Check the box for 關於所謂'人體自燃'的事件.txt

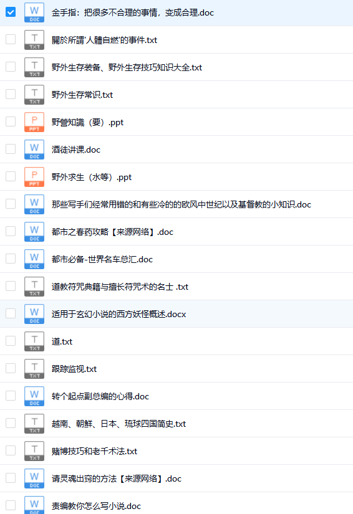tap(11, 39)
